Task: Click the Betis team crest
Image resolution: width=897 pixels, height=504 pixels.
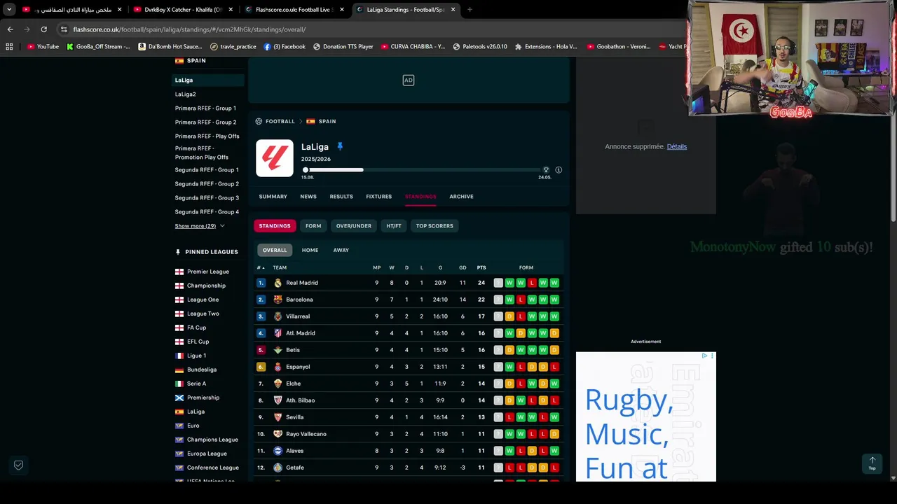Action: point(278,350)
